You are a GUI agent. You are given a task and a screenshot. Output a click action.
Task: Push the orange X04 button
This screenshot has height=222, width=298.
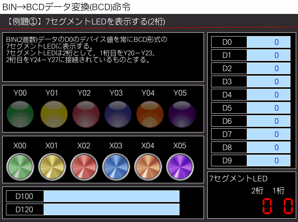pyautogui.click(x=148, y=167)
